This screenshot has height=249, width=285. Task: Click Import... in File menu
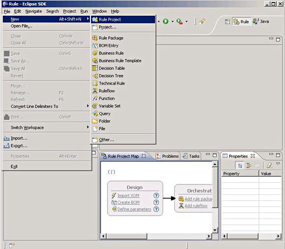click(x=46, y=138)
